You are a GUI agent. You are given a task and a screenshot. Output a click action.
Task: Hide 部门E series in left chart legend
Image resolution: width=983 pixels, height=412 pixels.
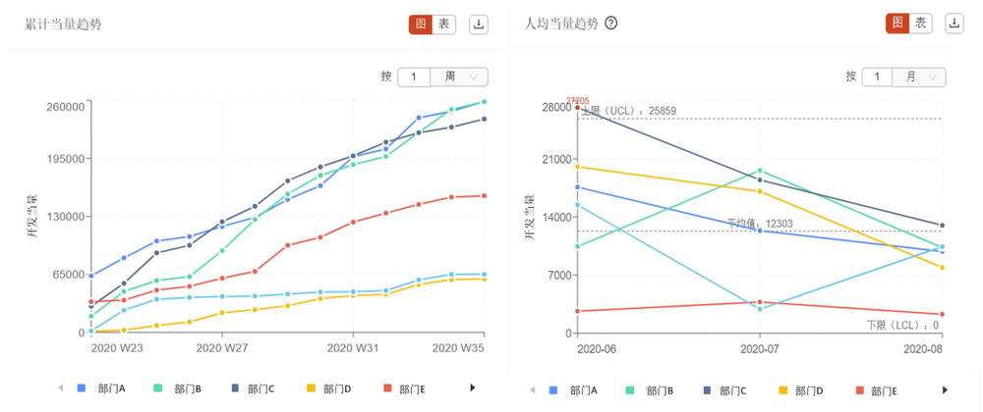click(x=403, y=389)
